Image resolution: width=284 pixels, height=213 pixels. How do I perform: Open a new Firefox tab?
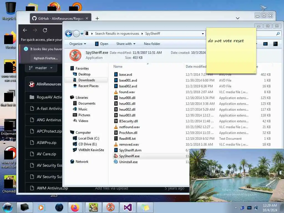click(97, 18)
